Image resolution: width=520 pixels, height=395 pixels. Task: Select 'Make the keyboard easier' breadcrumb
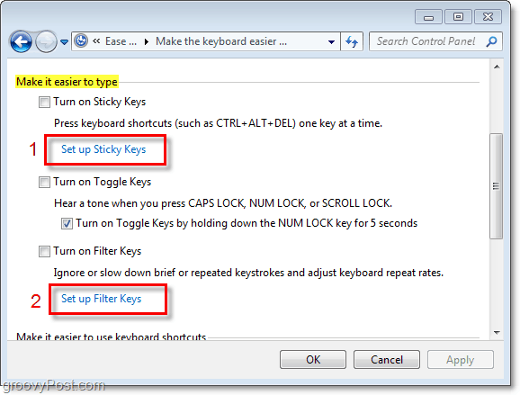pos(221,41)
